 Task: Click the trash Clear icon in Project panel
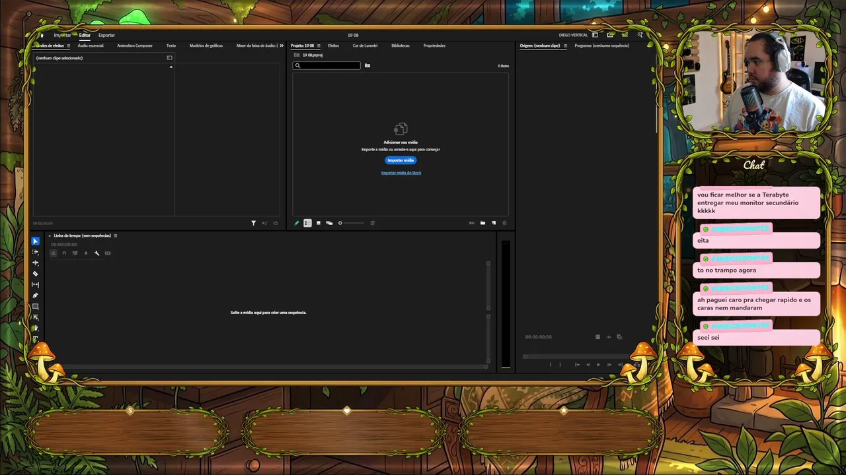(x=504, y=223)
